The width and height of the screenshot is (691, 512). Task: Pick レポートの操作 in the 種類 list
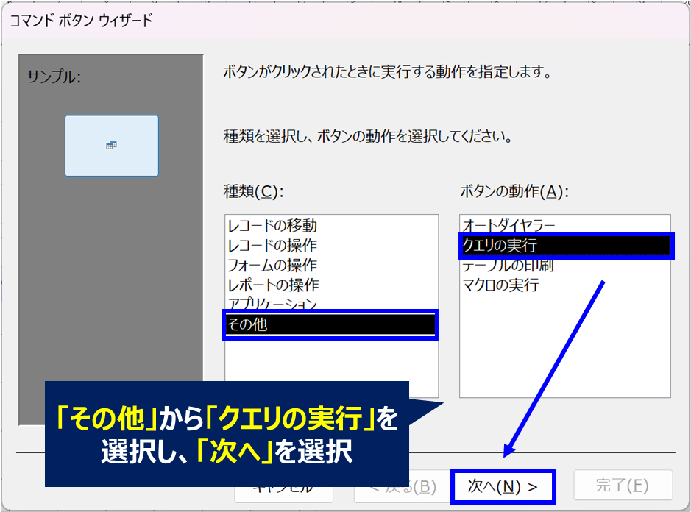[x=272, y=285]
